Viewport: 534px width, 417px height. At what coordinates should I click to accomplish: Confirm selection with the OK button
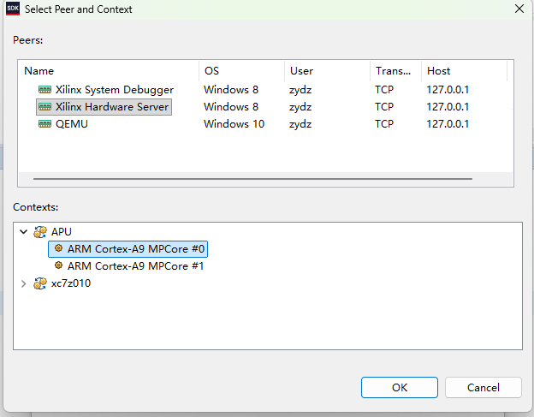400,387
